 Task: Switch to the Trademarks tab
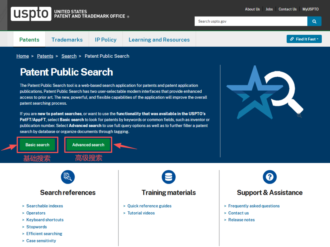click(67, 40)
